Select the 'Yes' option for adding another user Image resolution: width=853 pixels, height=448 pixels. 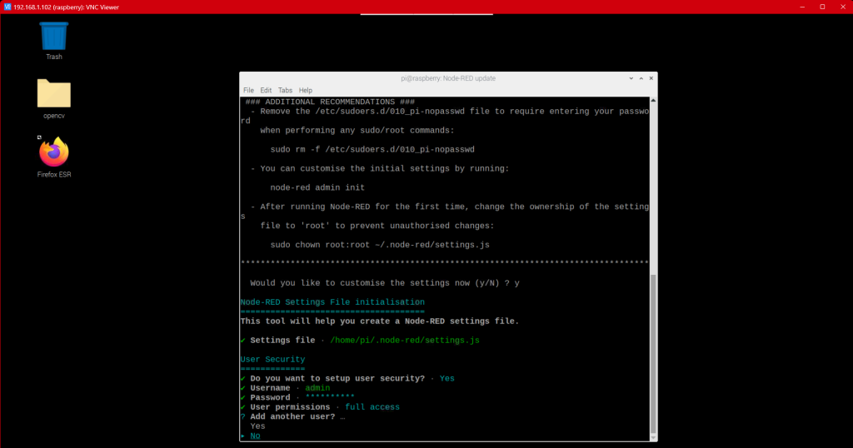[257, 426]
